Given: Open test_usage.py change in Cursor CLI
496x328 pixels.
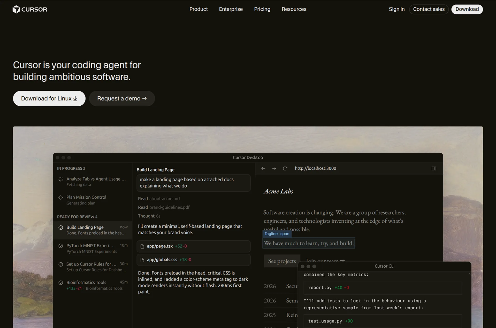Looking at the screenshot, I should click(x=383, y=321).
